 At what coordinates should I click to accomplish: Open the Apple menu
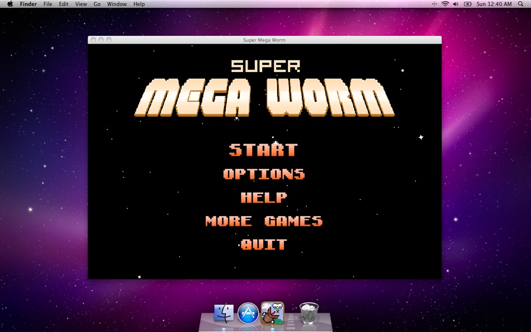(10, 4)
